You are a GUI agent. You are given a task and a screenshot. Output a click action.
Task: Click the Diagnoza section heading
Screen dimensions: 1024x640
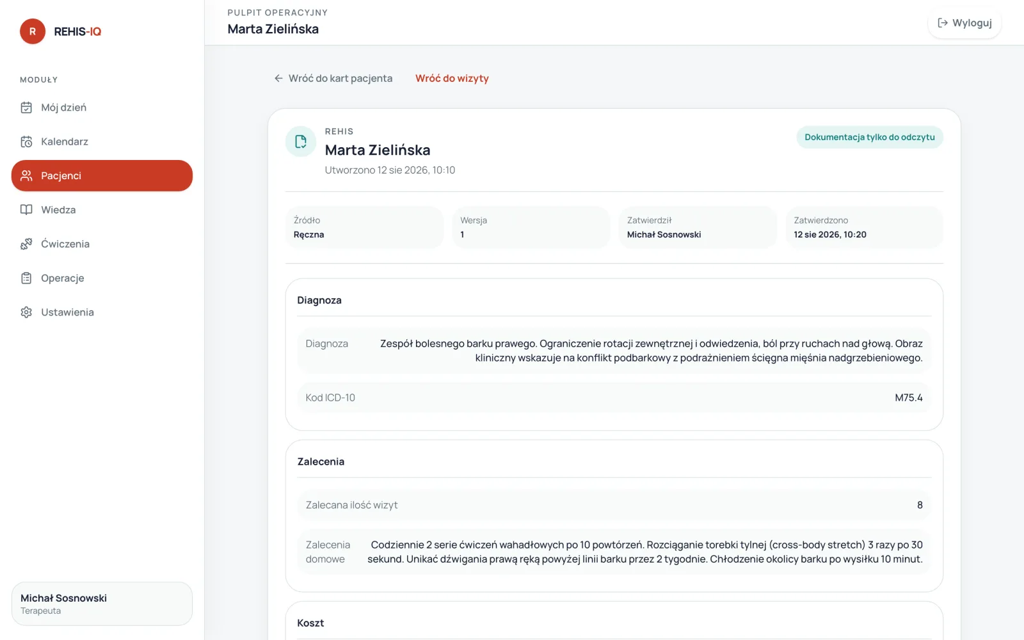pyautogui.click(x=319, y=300)
